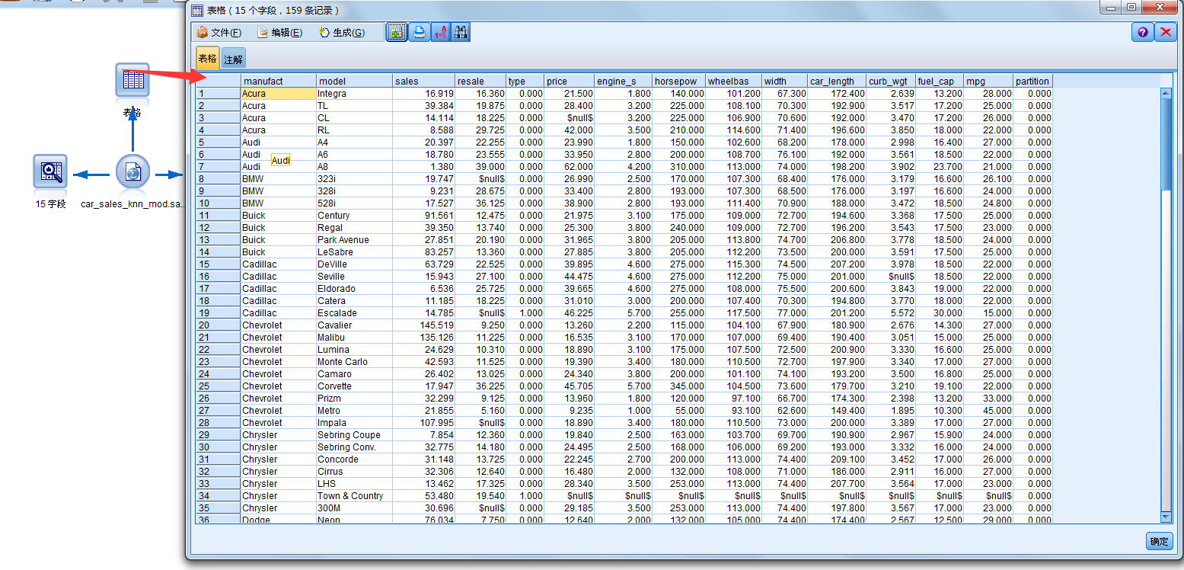This screenshot has width=1184, height=570.
Task: Close the output with the red X icon
Action: [x=1166, y=32]
